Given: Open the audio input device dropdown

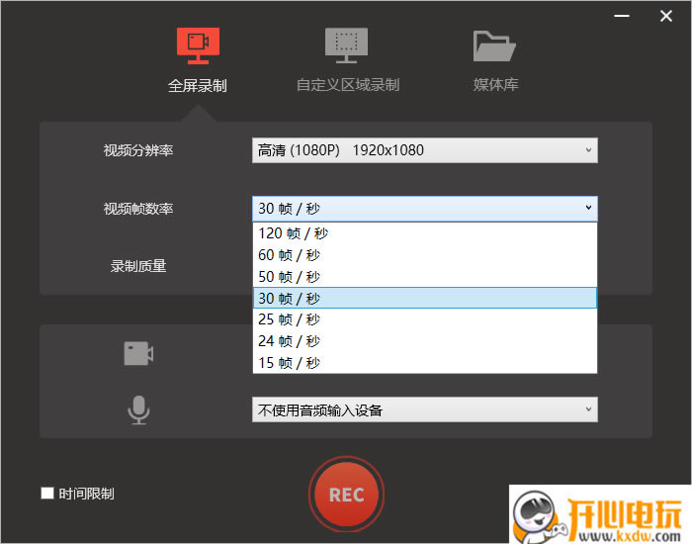Looking at the screenshot, I should (x=425, y=409).
